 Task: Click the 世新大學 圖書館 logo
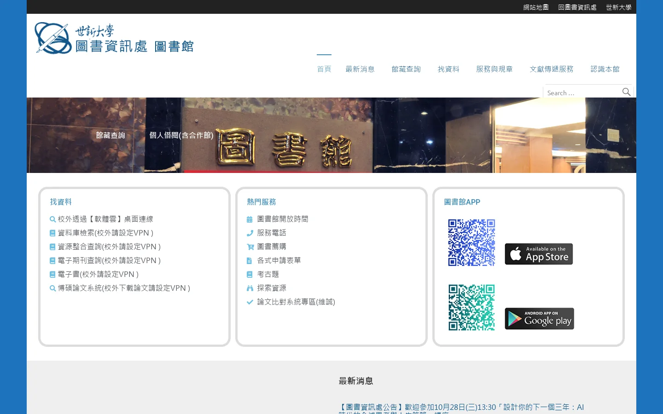coord(114,38)
